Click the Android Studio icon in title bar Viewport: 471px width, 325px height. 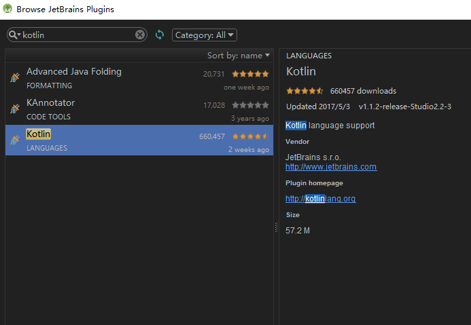7,9
